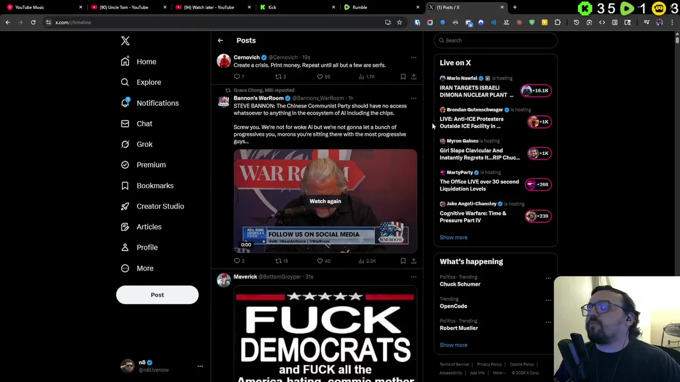The width and height of the screenshot is (680, 382).
Task: Open more options on Bannon's WarRoom post
Action: [414, 98]
